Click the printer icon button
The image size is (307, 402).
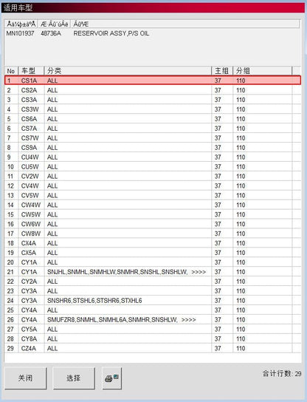(x=112, y=378)
